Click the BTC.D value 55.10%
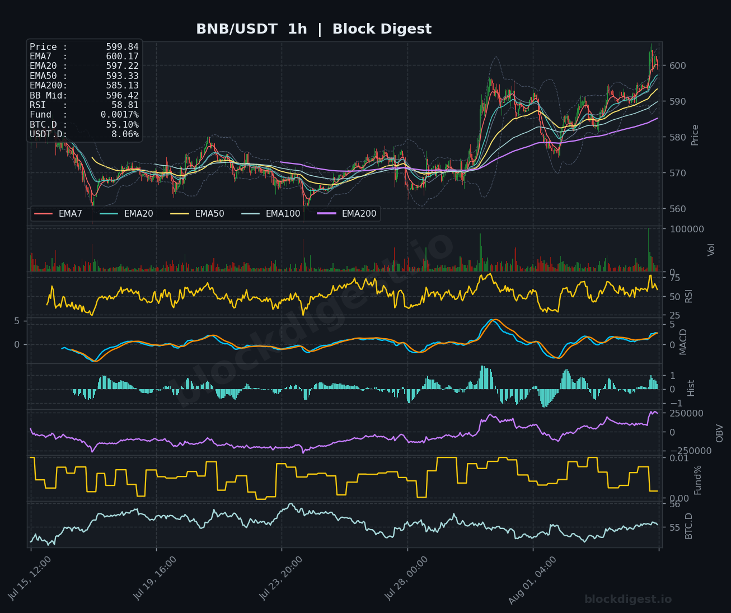Image resolution: width=731 pixels, height=613 pixels. tap(122, 125)
